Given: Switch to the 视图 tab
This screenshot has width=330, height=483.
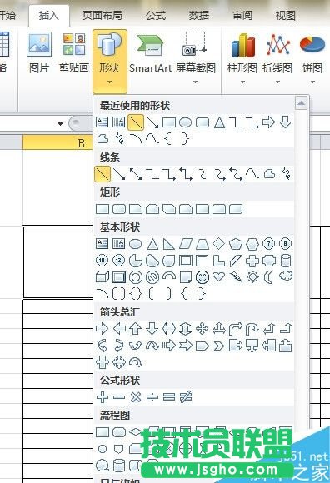Looking at the screenshot, I should 286,15.
